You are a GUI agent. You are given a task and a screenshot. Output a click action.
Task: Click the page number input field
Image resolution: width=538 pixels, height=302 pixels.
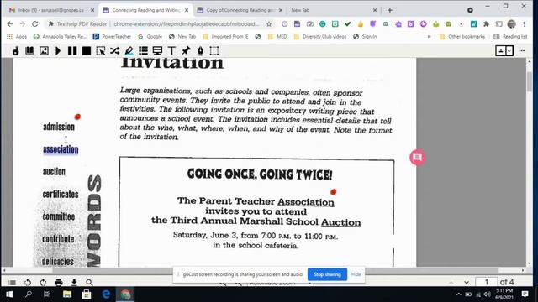click(486, 282)
